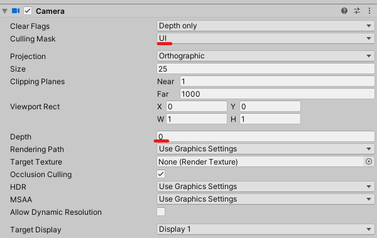Open the Culling Mask dropdown
The width and height of the screenshot is (377, 238).
pyautogui.click(x=265, y=38)
